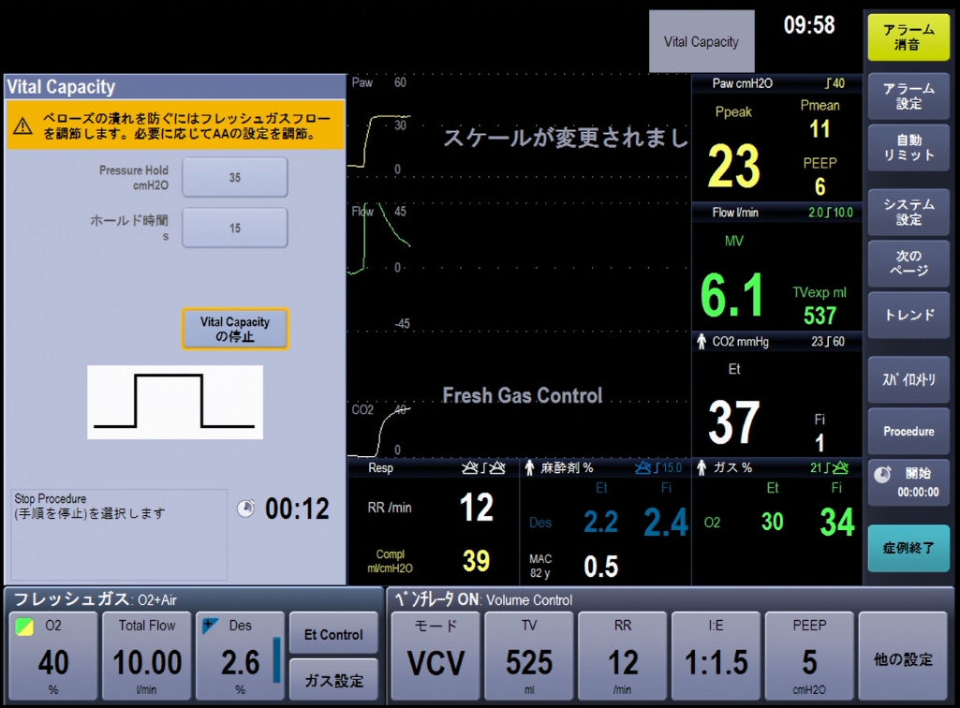Go to 次のページ next page
This screenshot has height=708, width=960.
click(908, 263)
